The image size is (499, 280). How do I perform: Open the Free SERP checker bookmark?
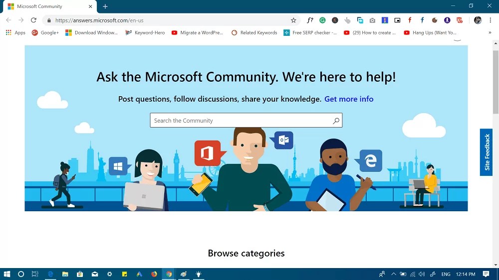click(310, 32)
